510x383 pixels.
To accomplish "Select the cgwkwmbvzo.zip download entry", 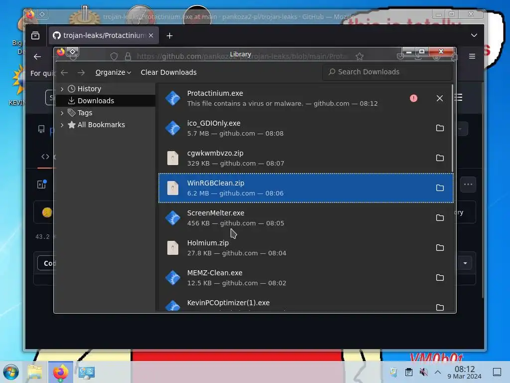I will click(305, 158).
